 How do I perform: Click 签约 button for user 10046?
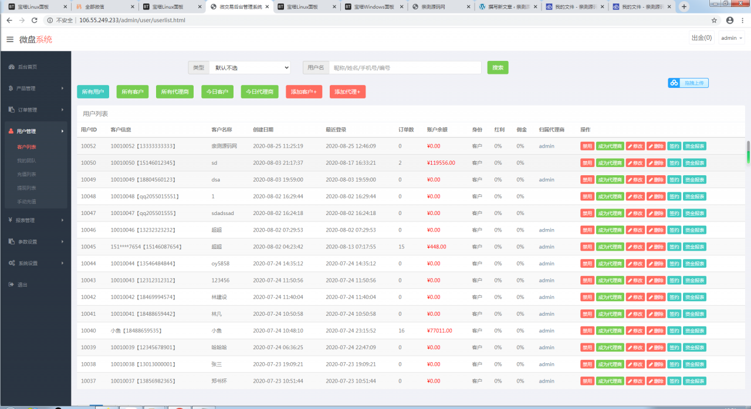674,230
